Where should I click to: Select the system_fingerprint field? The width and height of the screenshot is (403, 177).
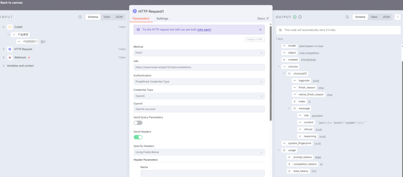(x=297, y=143)
